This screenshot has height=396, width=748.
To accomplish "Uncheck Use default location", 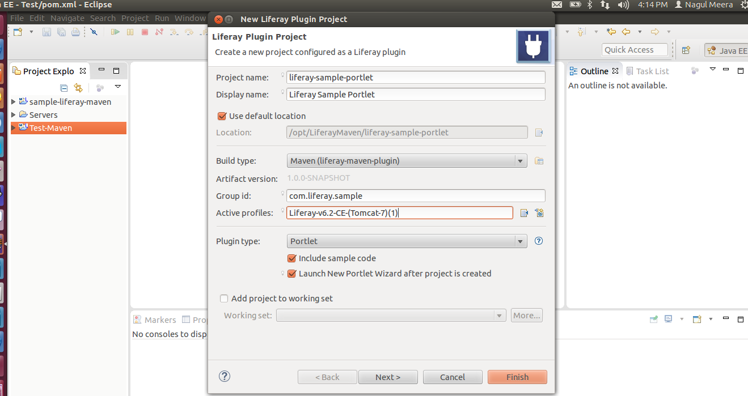I will 221,116.
